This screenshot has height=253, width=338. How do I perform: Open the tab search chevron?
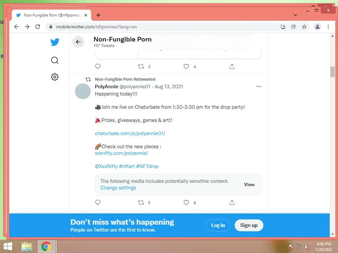point(295,15)
